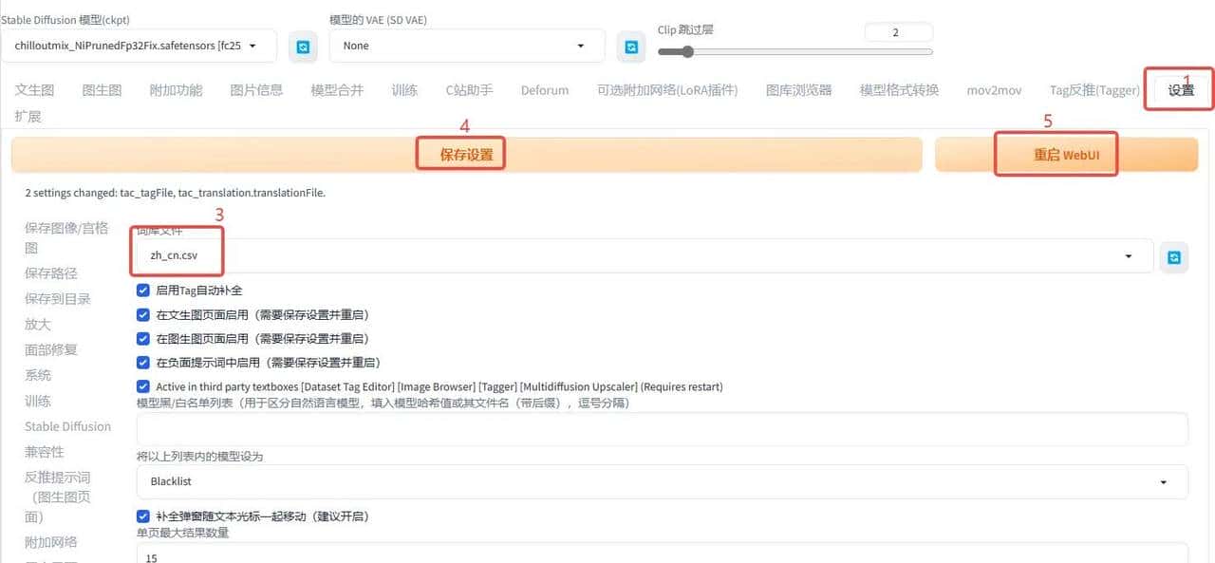Open the Deforum tab

coord(544,89)
